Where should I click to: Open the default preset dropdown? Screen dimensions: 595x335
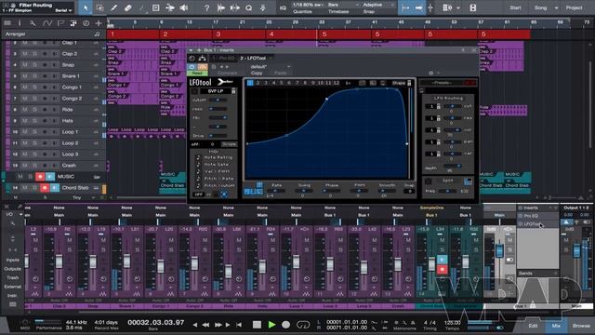point(271,67)
